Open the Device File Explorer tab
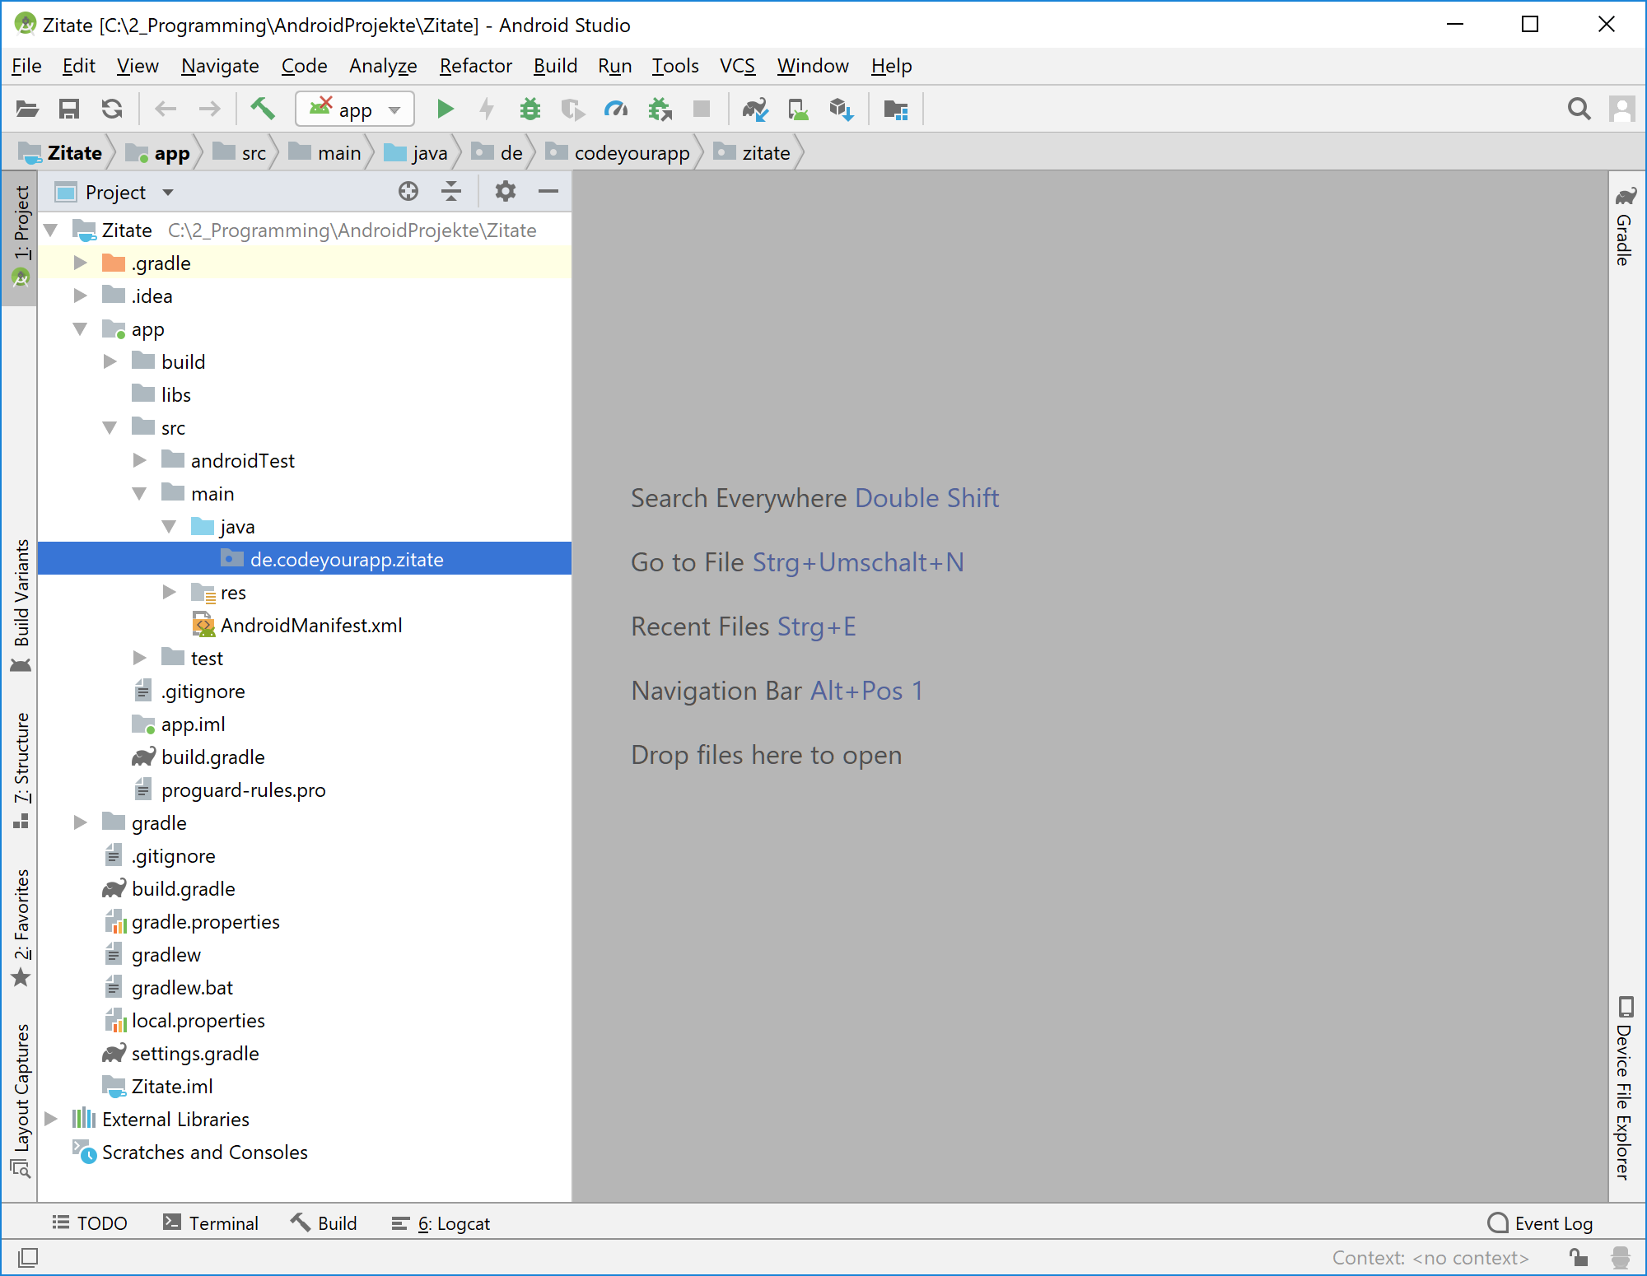1647x1276 pixels. [1625, 1088]
